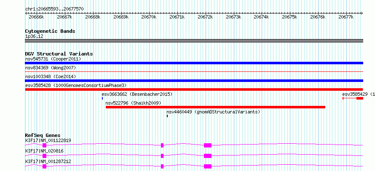The image size is (375, 171).
Task: Click the ruler's right arrowhead
Action: (x=362, y=13)
